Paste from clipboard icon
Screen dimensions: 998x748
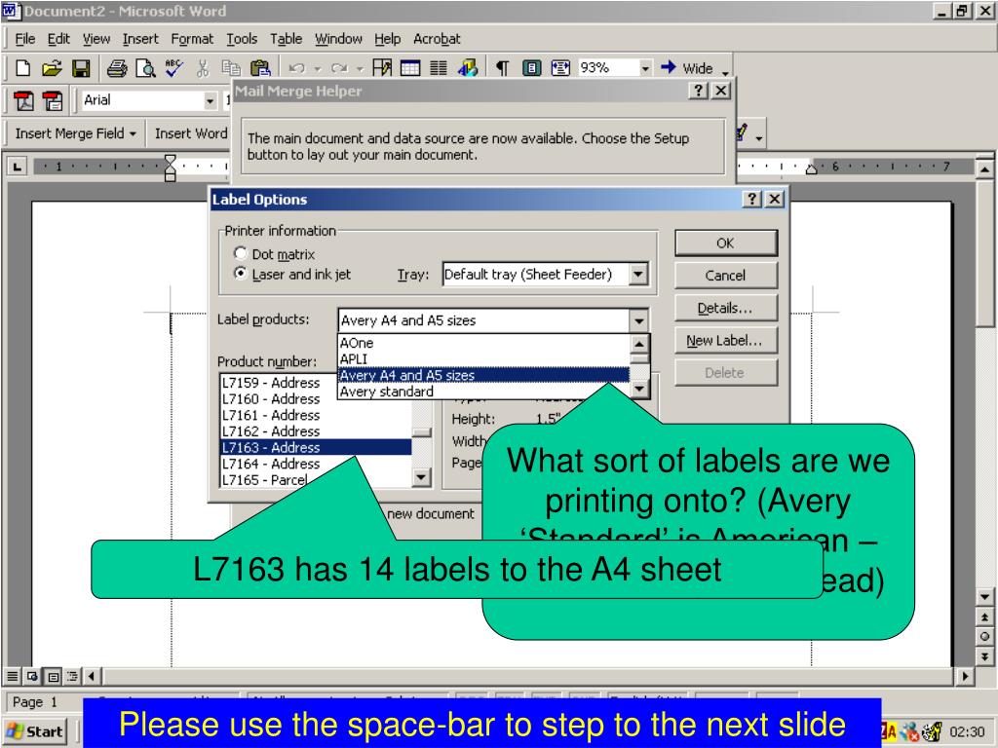pyautogui.click(x=259, y=68)
